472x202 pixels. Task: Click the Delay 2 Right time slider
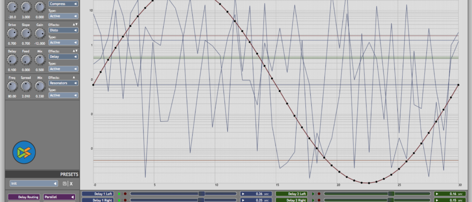point(377,200)
